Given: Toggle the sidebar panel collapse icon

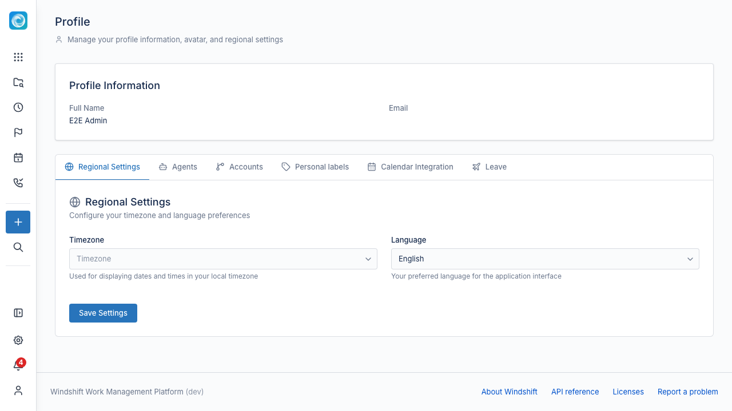Looking at the screenshot, I should [18, 313].
